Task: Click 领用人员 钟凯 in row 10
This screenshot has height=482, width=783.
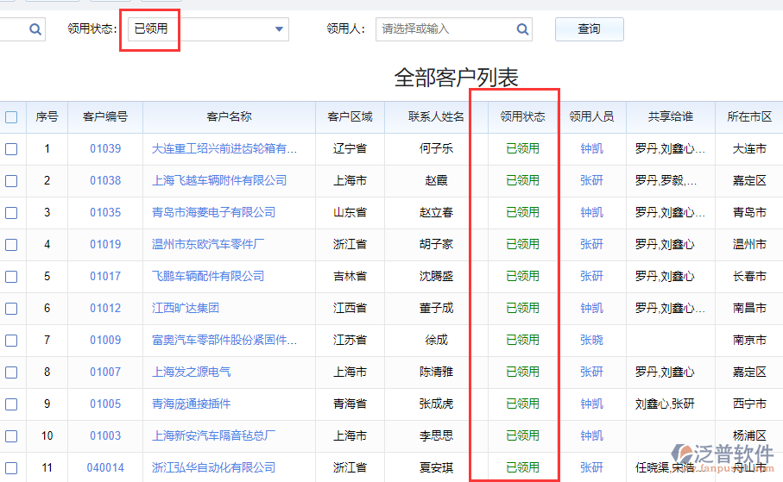Action: coord(591,436)
